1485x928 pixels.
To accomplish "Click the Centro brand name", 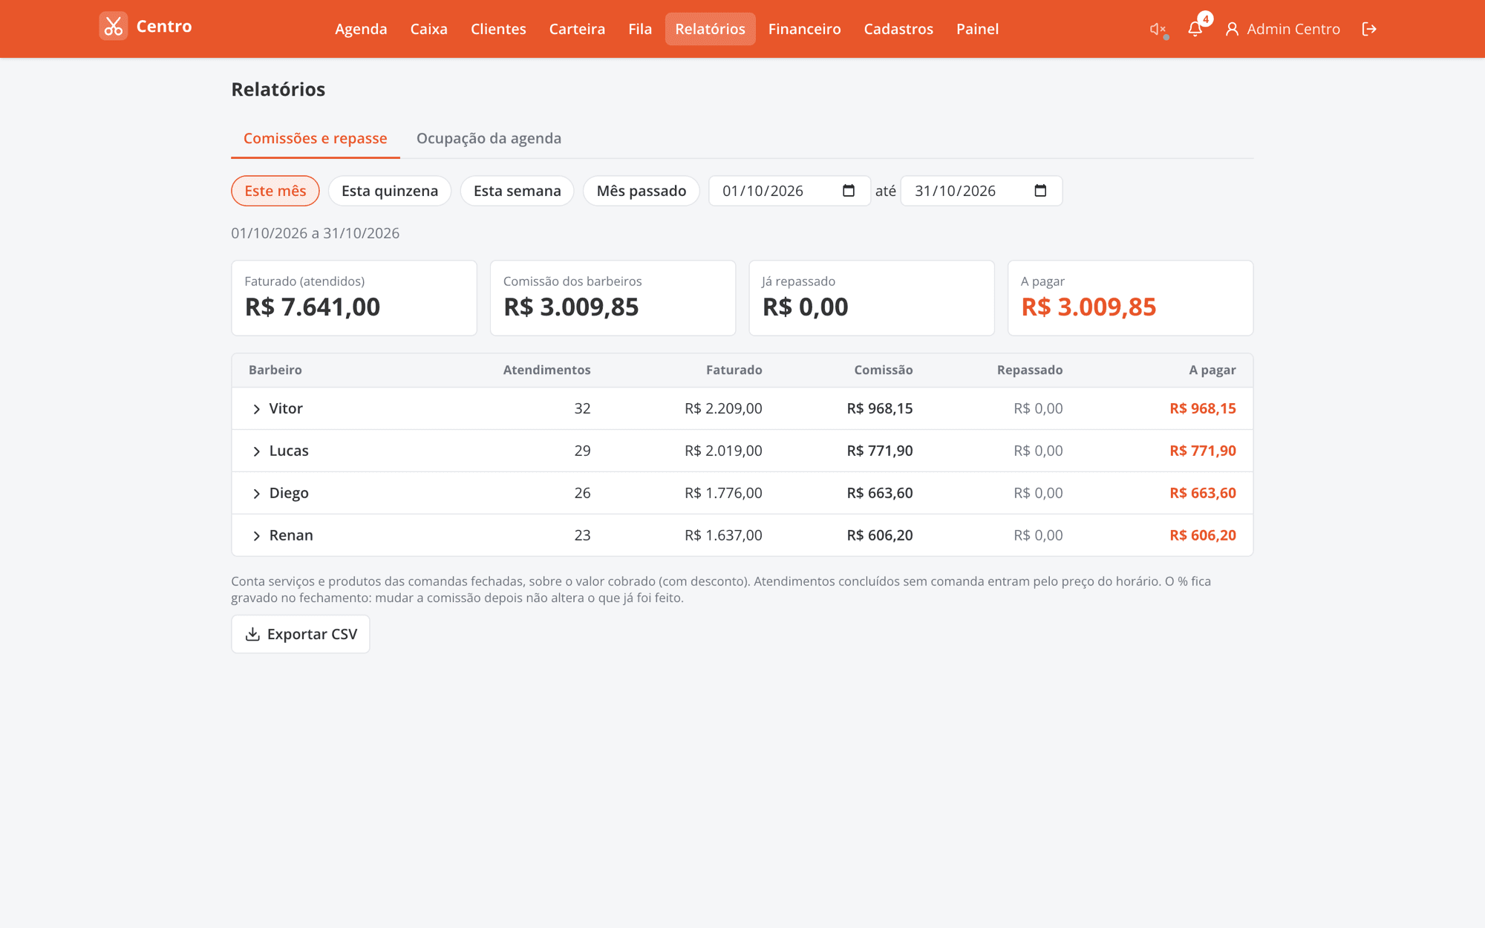I will [x=164, y=27].
